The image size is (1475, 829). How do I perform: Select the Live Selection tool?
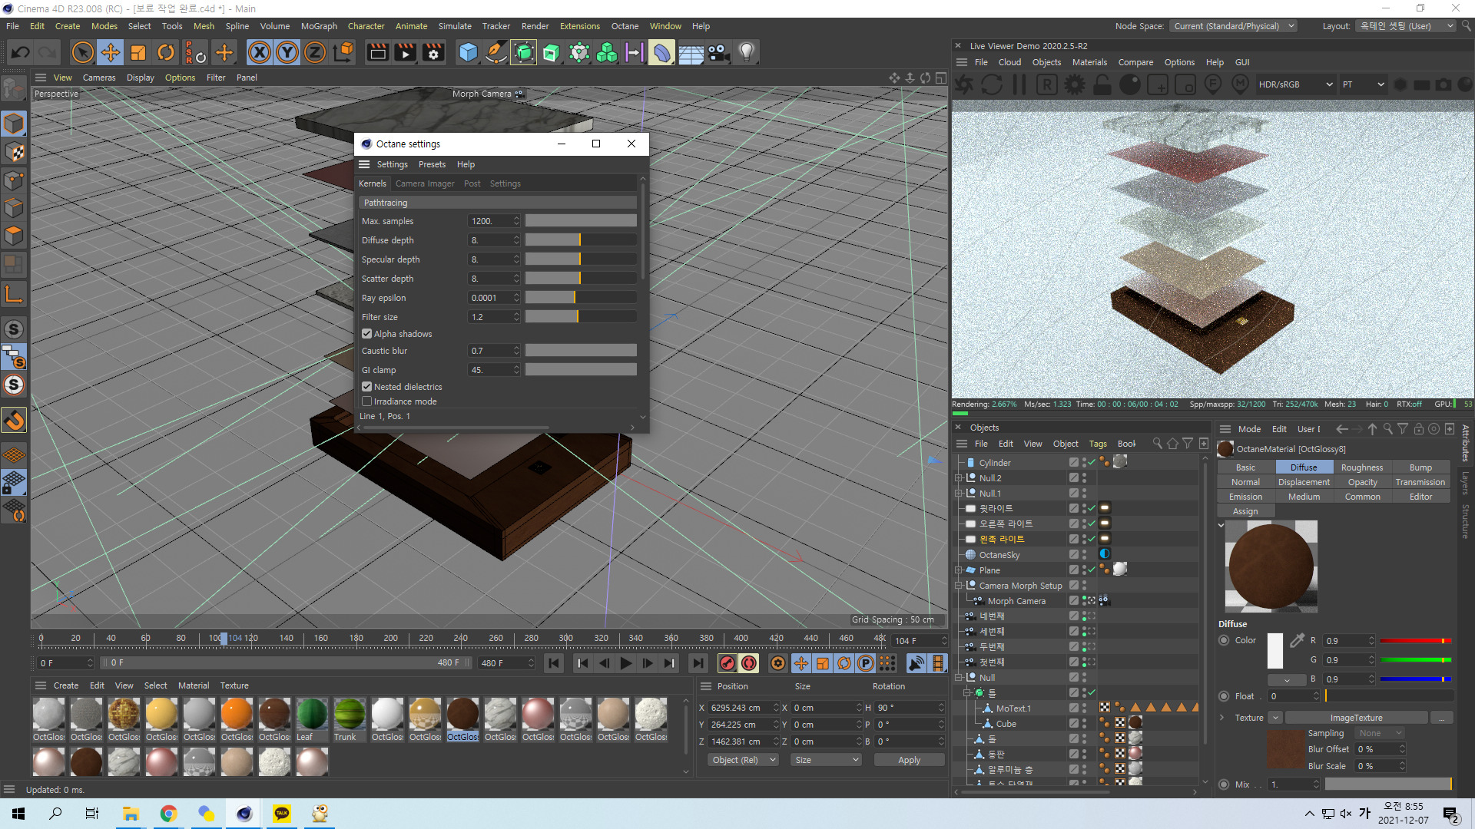click(x=82, y=52)
